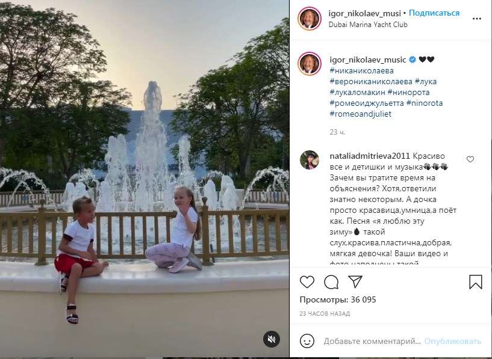Save post with bookmark icon
This screenshot has width=492, height=359.
475,281
